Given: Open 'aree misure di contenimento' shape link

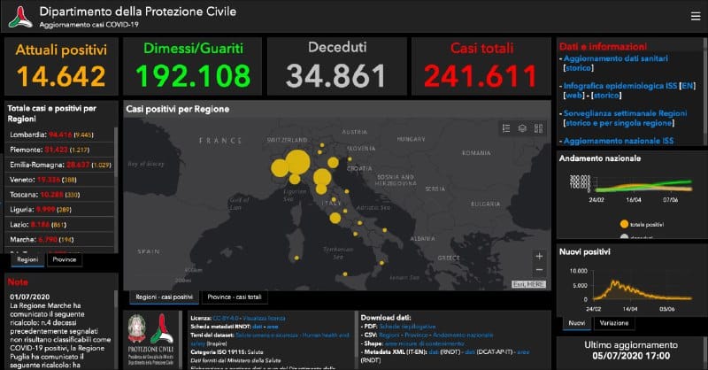Looking at the screenshot, I should 425,343.
